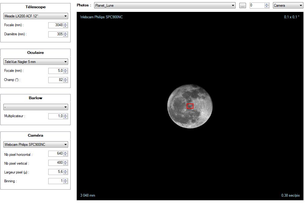Increase the Barlow Multiplicateur value
Screen dimensions: 305x203
[65, 115]
